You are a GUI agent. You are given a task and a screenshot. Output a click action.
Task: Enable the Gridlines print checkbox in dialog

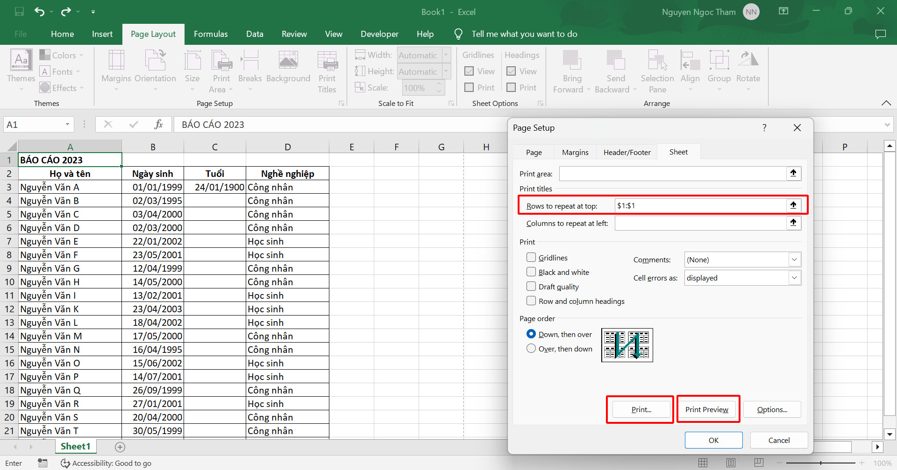click(x=531, y=258)
